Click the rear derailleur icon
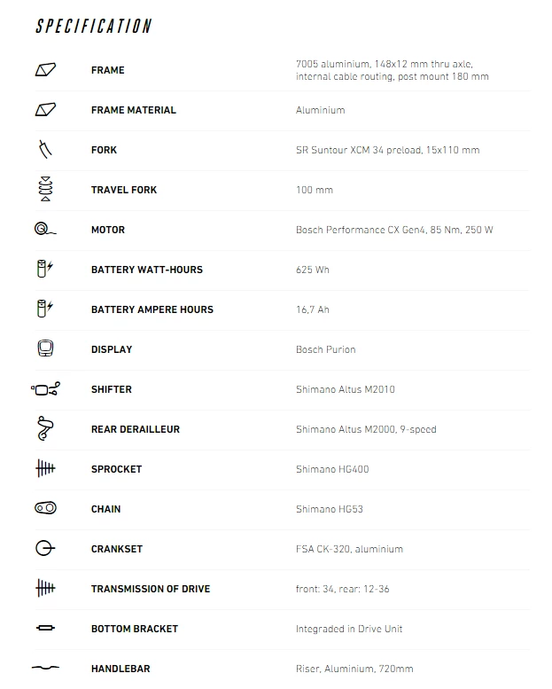Image resolution: width=552 pixels, height=689 pixels. tap(45, 429)
